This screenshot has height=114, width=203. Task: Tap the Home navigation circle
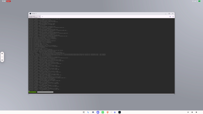point(192,112)
